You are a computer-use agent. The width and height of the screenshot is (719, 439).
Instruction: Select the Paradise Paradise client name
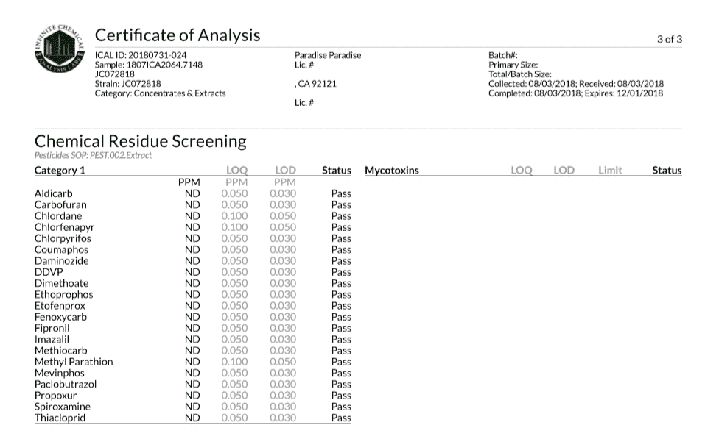point(328,55)
